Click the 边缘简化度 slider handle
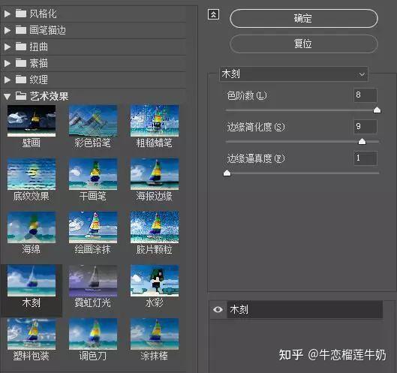 point(362,141)
